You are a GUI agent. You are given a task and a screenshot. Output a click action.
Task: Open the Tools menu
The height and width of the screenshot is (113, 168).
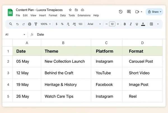[x=72, y=15]
